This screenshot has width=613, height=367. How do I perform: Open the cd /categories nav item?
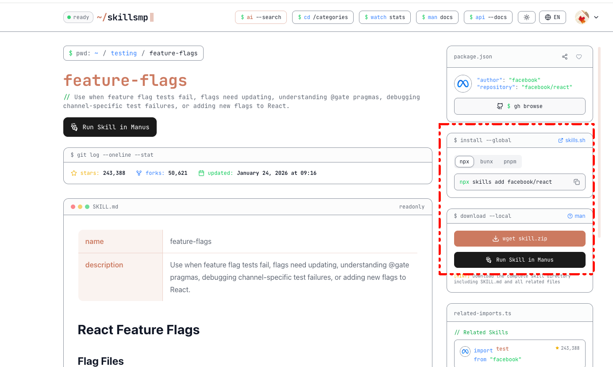323,17
